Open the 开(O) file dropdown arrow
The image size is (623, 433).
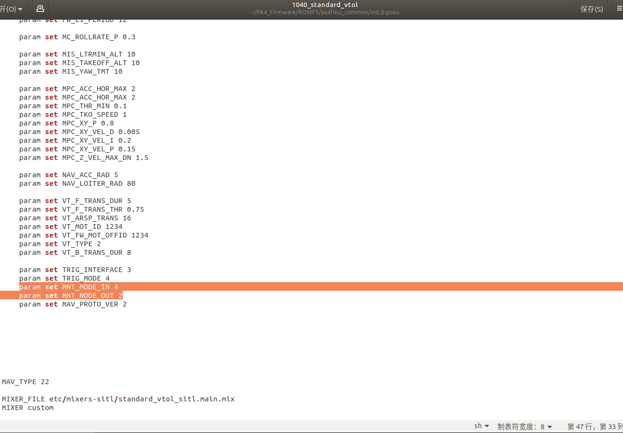(x=20, y=9)
